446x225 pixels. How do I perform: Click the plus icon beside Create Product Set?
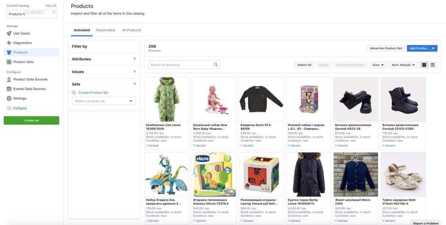point(74,93)
